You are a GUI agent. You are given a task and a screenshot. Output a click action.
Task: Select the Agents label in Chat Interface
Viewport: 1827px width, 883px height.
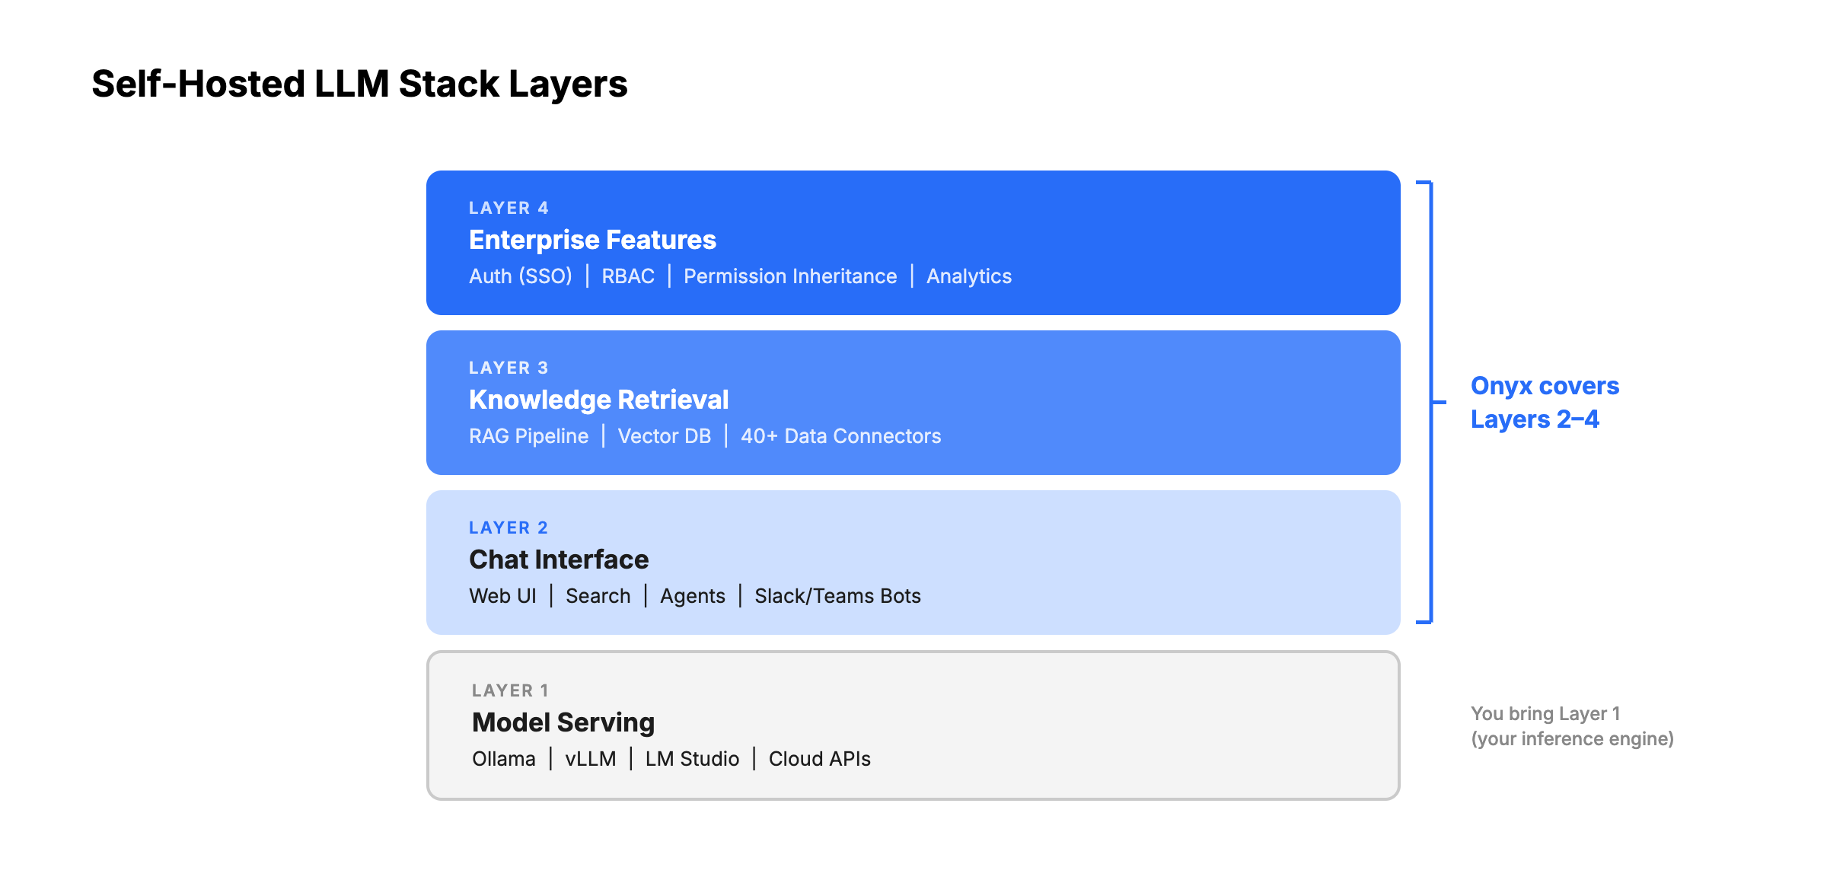(x=691, y=595)
